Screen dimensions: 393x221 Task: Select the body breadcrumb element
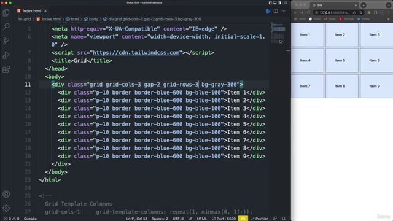(91, 19)
